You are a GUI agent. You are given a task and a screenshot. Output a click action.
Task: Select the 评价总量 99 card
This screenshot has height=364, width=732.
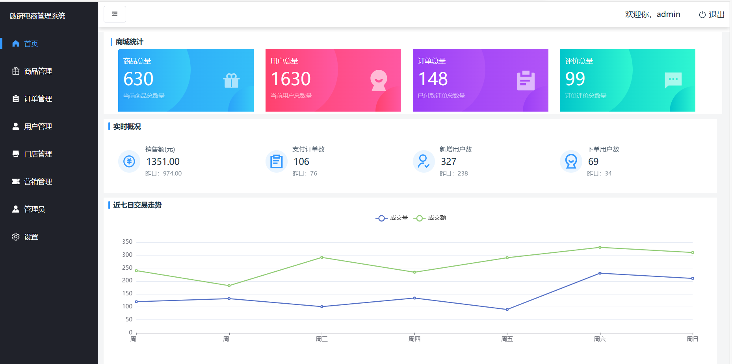[x=628, y=80]
